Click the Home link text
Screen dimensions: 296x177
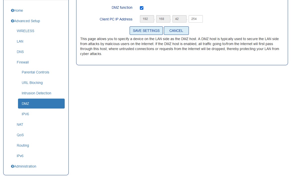pos(18,10)
